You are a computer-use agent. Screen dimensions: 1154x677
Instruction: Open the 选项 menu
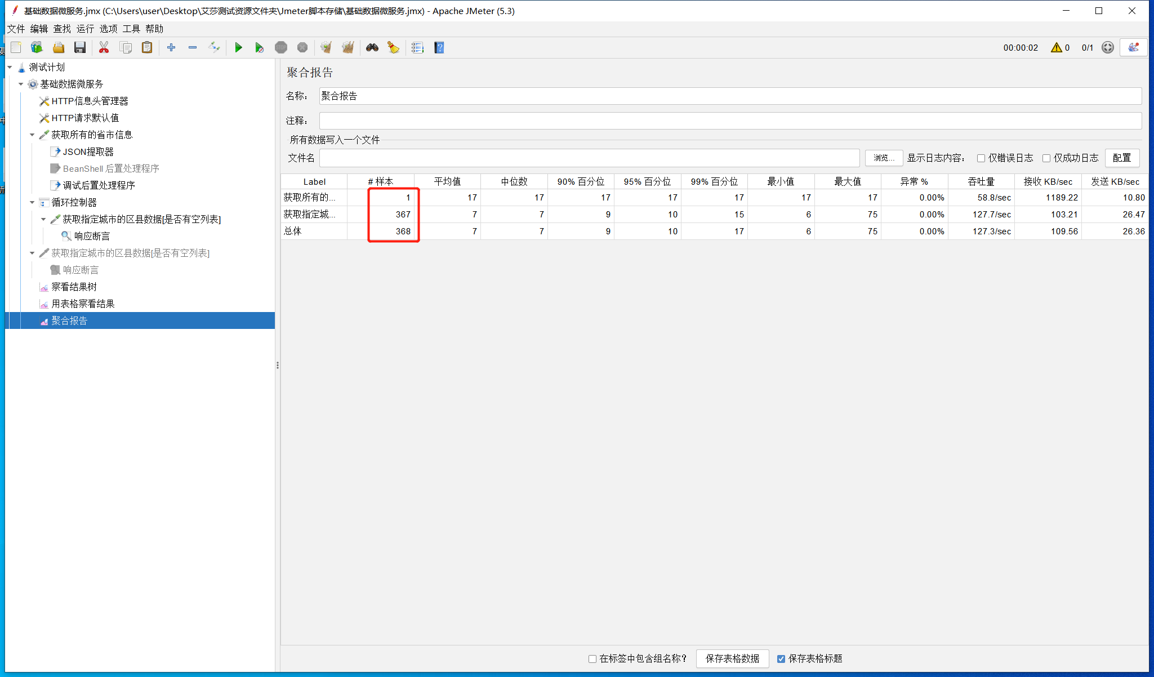pos(108,29)
